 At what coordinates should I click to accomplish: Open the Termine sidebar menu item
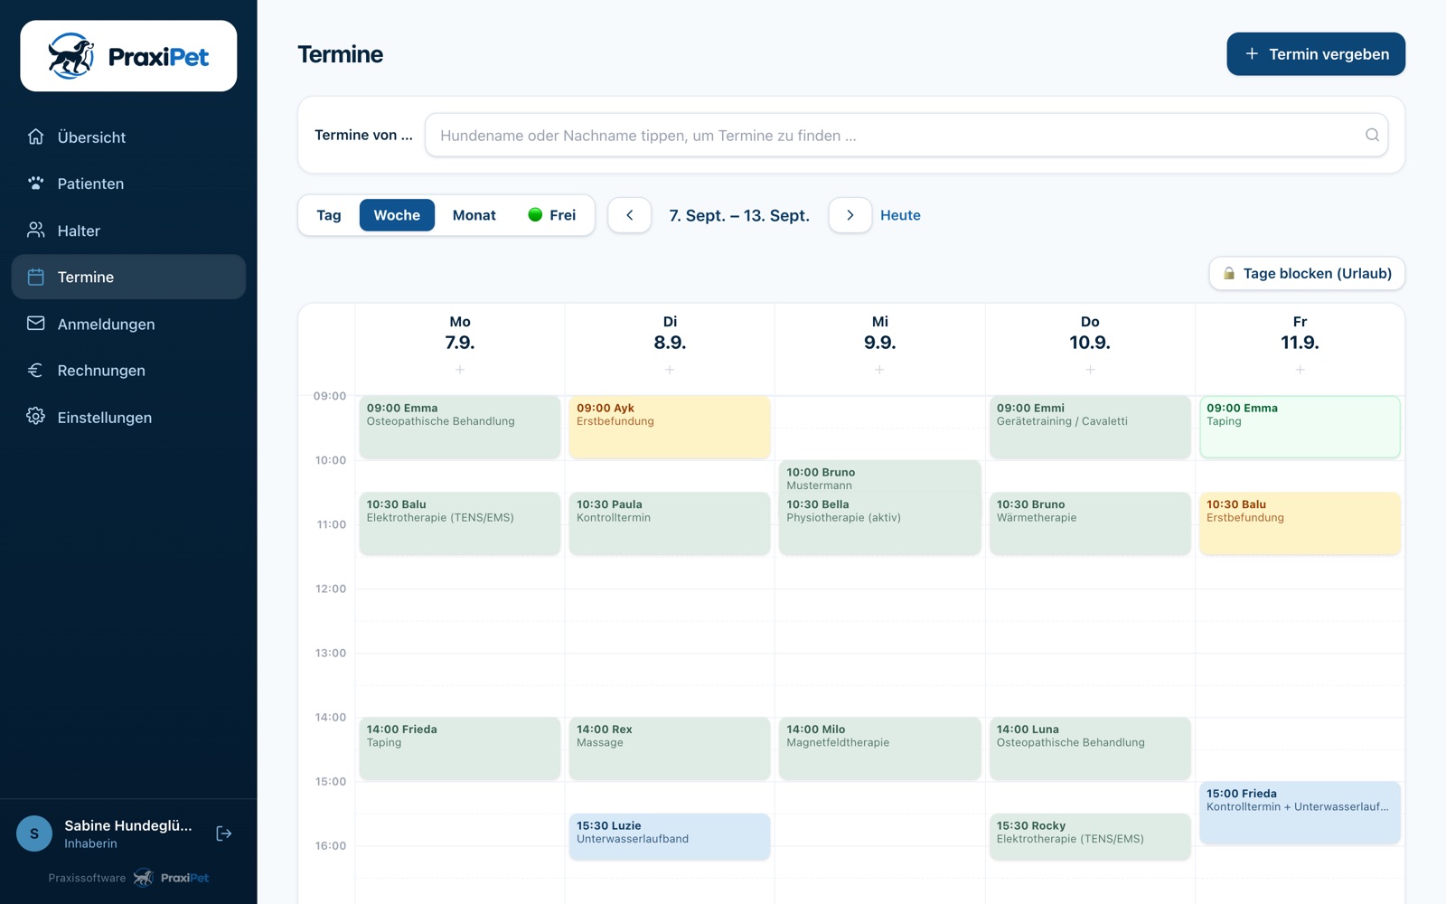pos(128,277)
